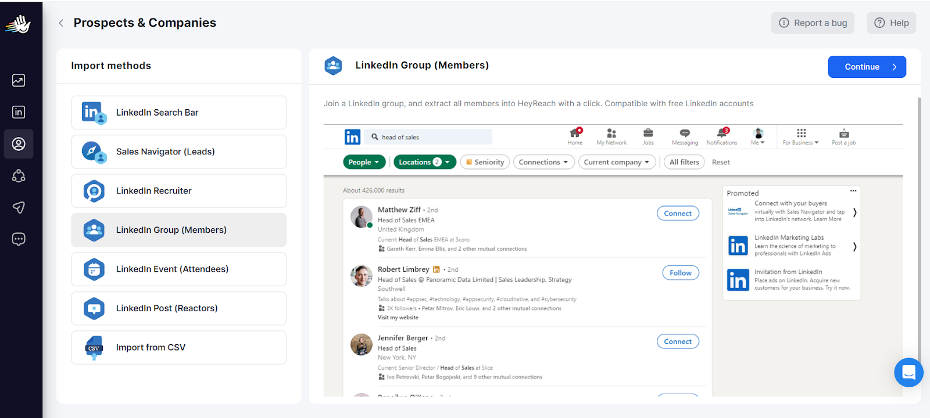Open the Me profile dropdown
The height and width of the screenshot is (418, 930).
[x=758, y=136]
